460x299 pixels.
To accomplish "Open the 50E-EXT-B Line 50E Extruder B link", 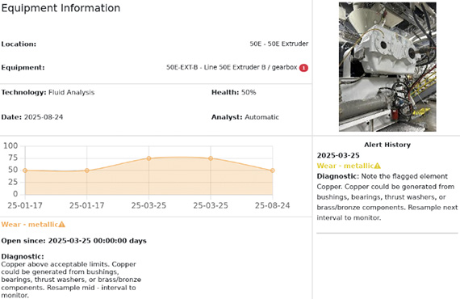I will [232, 67].
